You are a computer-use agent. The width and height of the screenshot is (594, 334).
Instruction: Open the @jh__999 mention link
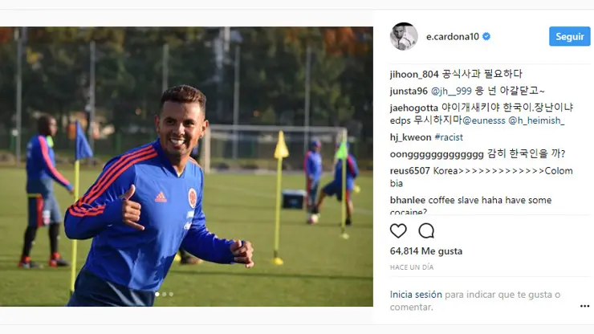click(x=451, y=91)
